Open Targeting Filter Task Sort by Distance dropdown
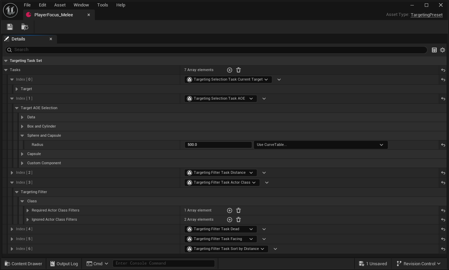 point(226,249)
